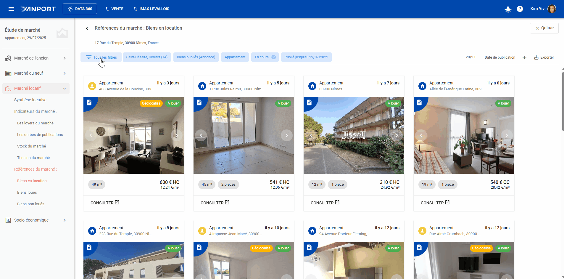Viewport: 564px width, 279px height.
Task: Open document icon on Avenue Docteur Fleming card
Action: click(309, 247)
